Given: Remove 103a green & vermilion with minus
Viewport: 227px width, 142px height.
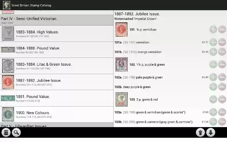Looking at the screenshot, I should tap(222, 112).
